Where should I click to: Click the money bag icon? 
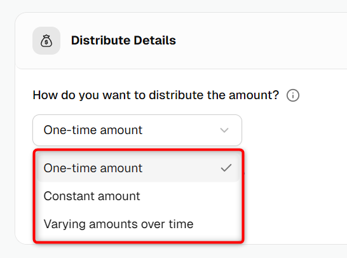click(x=46, y=41)
